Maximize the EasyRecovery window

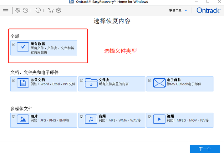(x=208, y=2)
